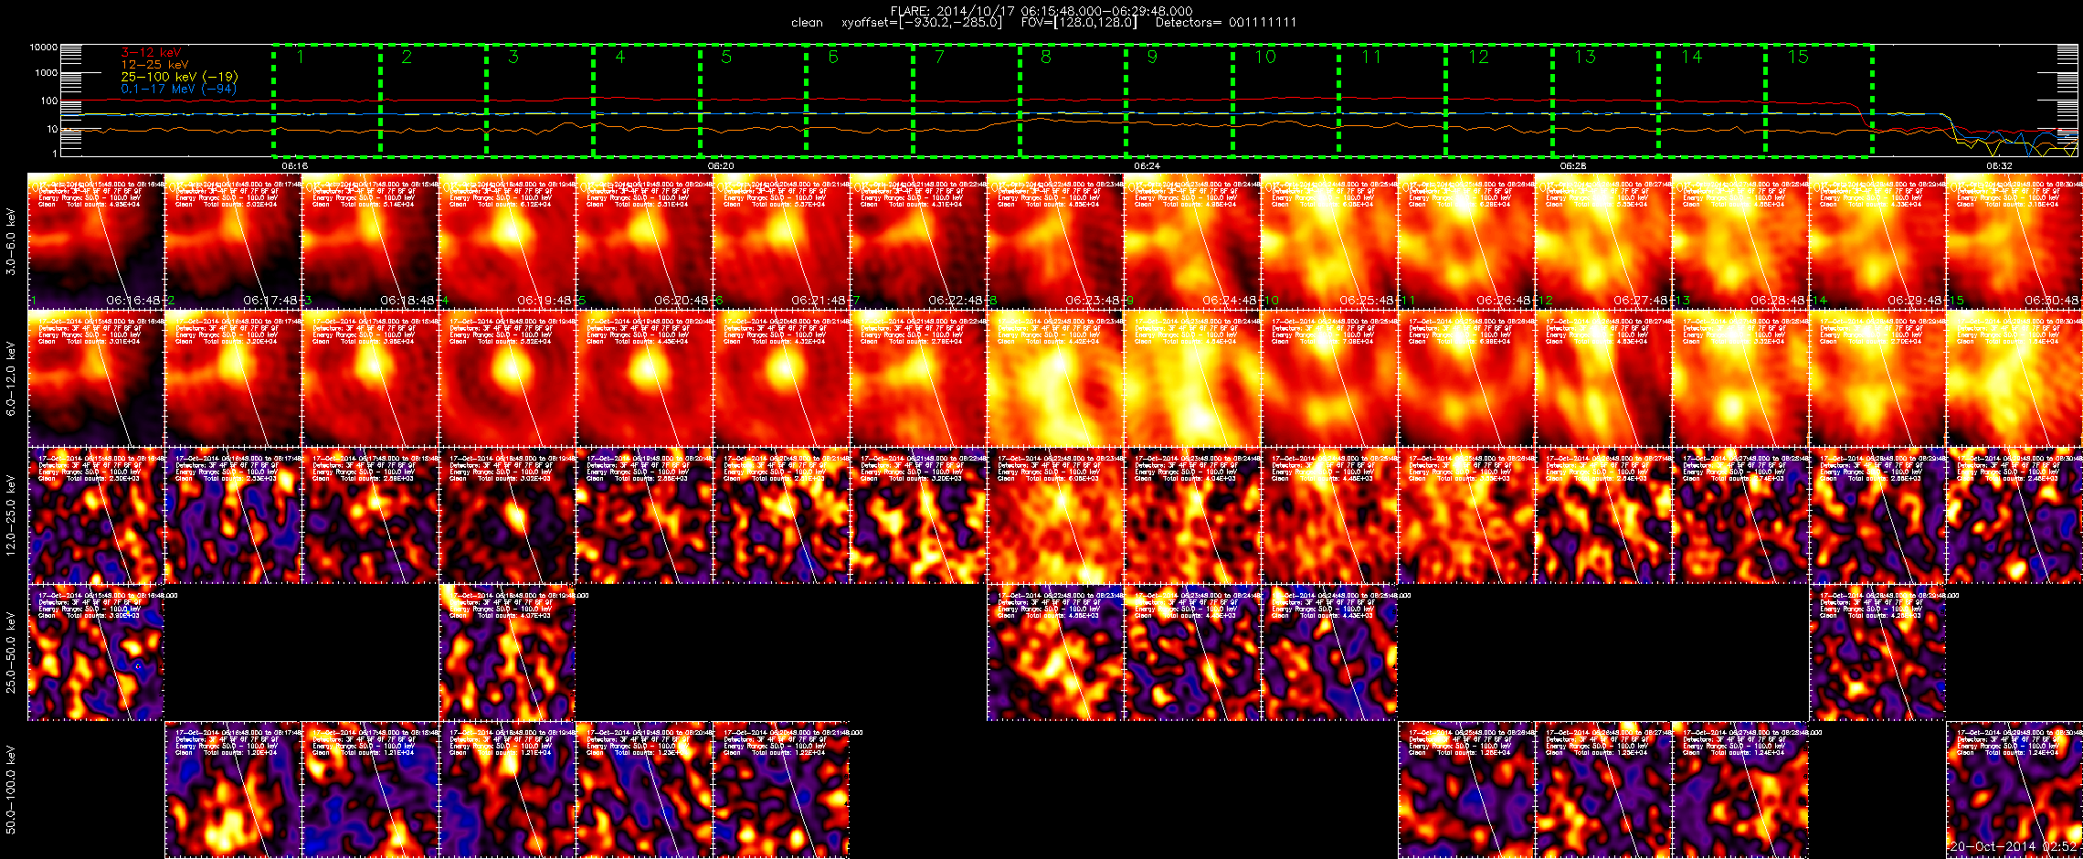2083x859 pixels.
Task: Select interval 4 marker in the light curve
Action: pyautogui.click(x=619, y=57)
